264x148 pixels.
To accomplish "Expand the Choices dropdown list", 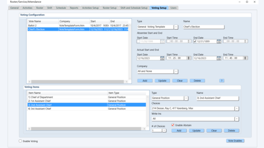I will [x=237, y=109].
